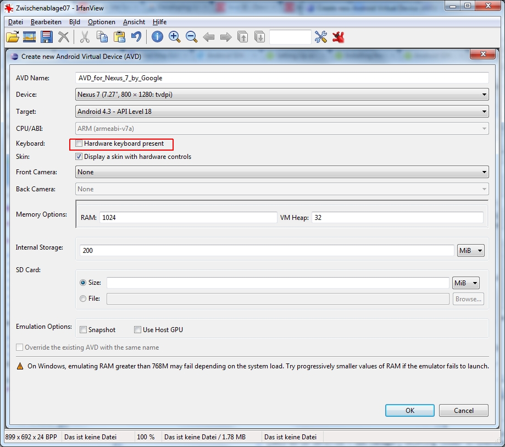Uncheck Display a skin with hardware controls

pyautogui.click(x=79, y=157)
